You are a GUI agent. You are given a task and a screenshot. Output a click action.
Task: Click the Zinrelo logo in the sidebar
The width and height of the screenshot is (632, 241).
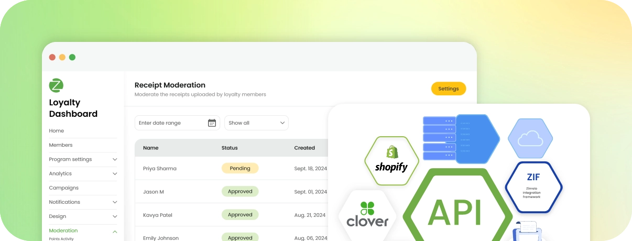pos(56,85)
